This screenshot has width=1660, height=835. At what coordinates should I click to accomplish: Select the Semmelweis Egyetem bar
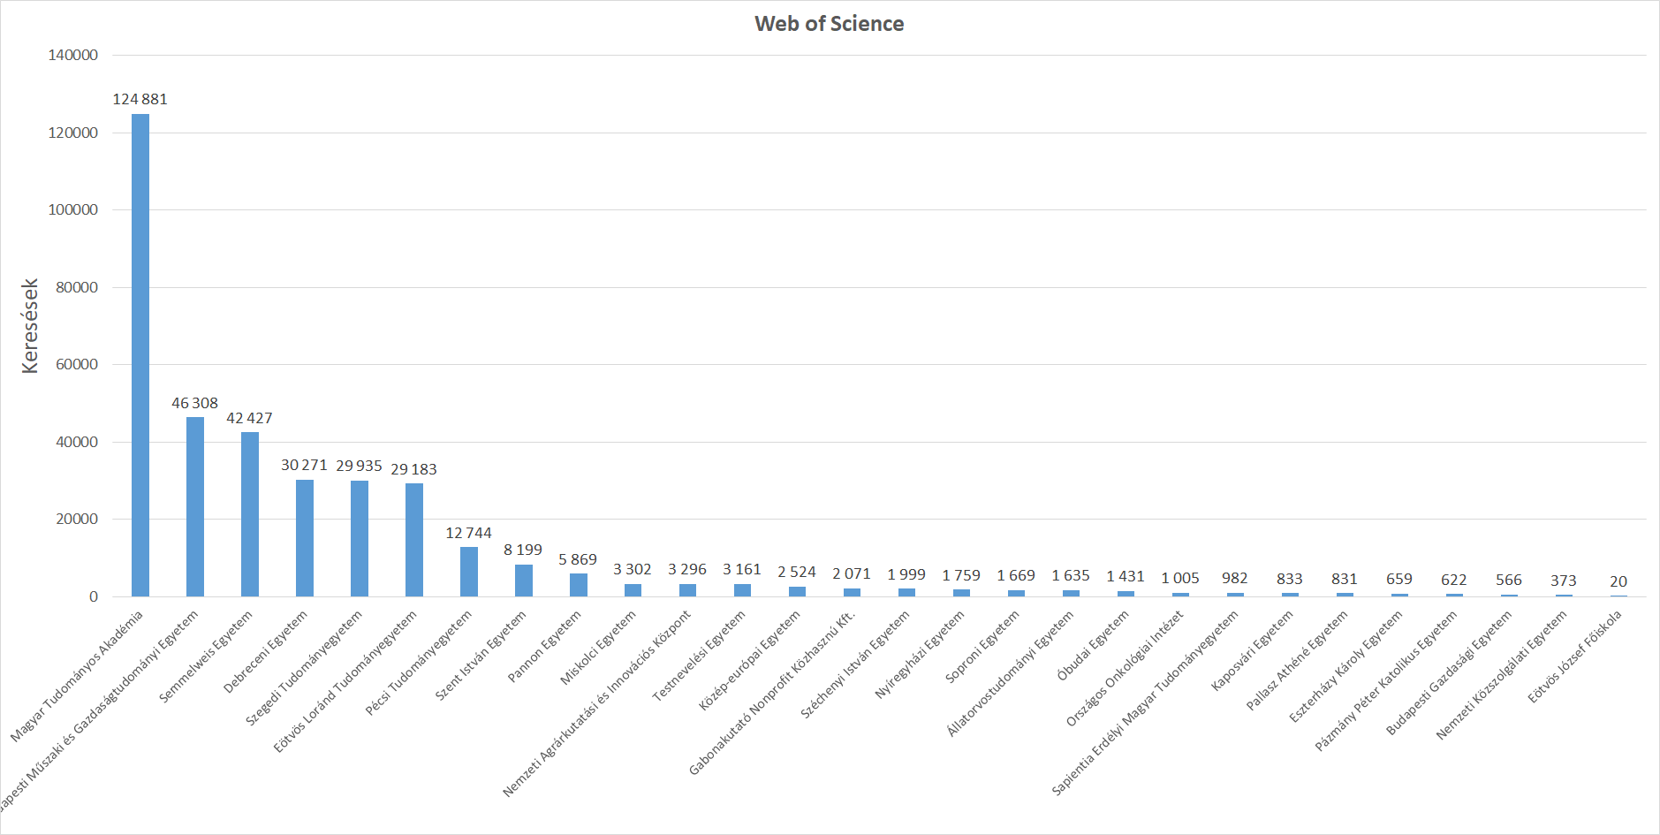pyautogui.click(x=250, y=513)
